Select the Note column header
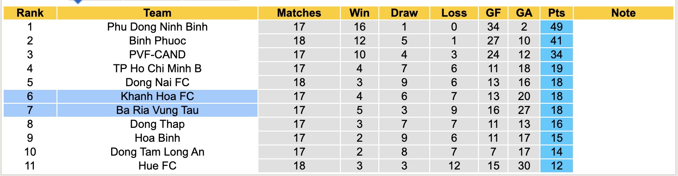The height and width of the screenshot is (176, 678). pyautogui.click(x=623, y=13)
